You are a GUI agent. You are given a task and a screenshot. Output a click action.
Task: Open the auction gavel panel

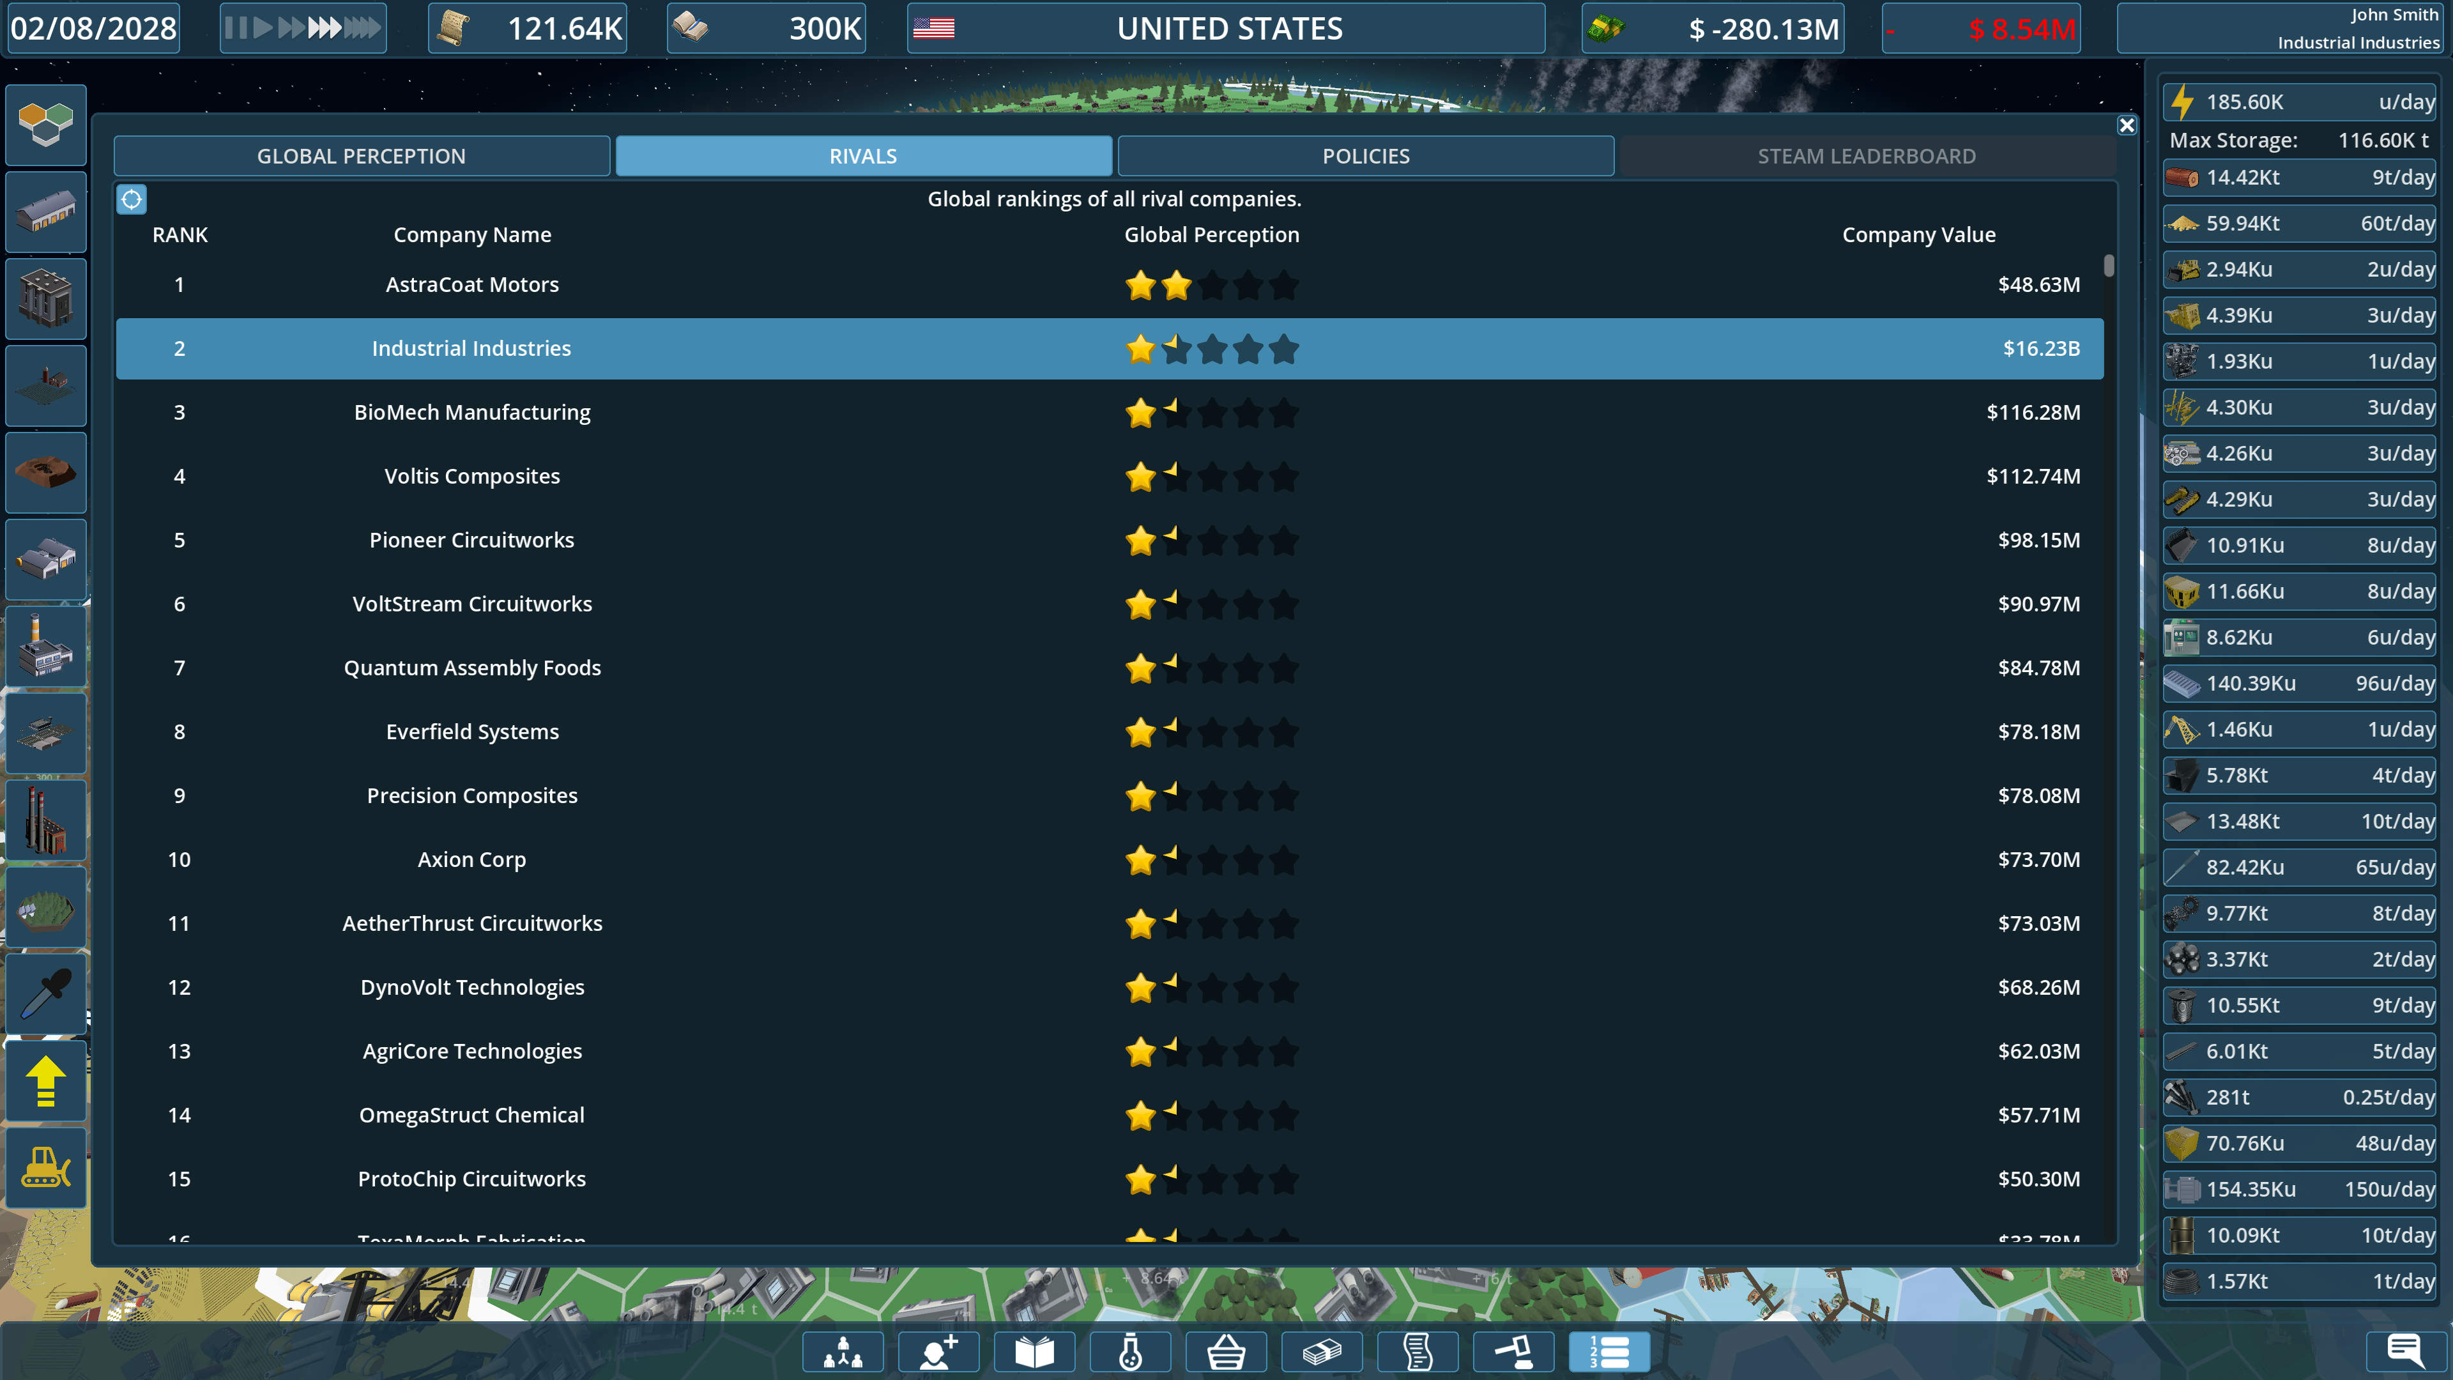point(1513,1351)
